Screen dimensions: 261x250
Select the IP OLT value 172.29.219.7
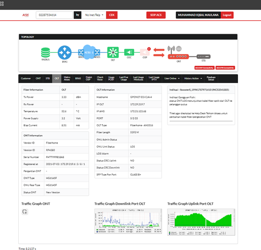click(x=137, y=104)
